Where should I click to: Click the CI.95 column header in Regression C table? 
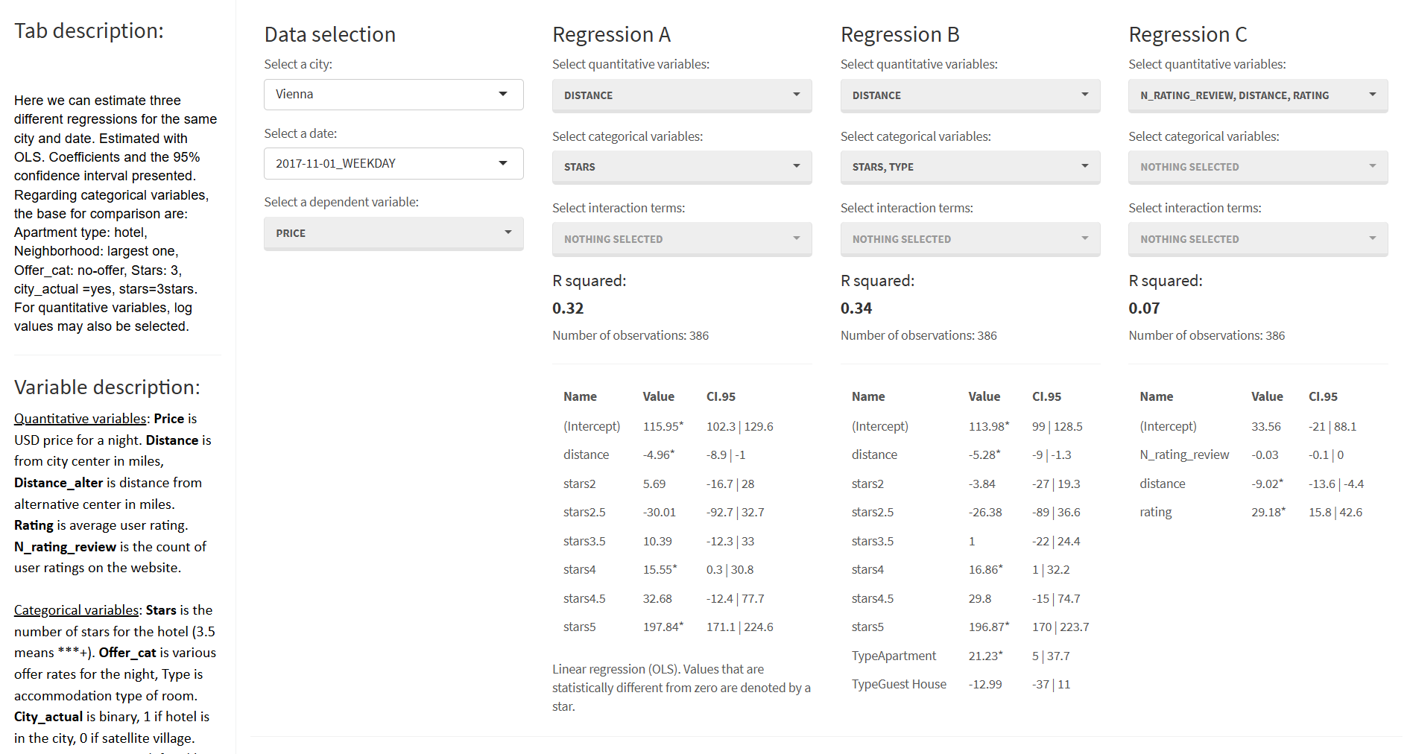pyautogui.click(x=1323, y=396)
